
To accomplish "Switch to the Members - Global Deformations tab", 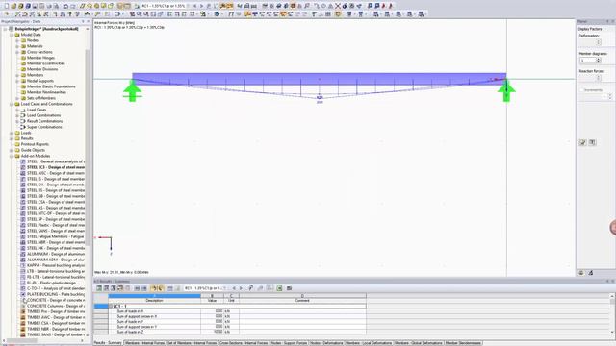I will pos(419,343).
